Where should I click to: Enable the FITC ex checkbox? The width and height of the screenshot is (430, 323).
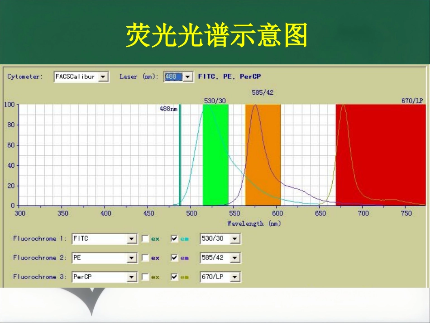[145, 239]
